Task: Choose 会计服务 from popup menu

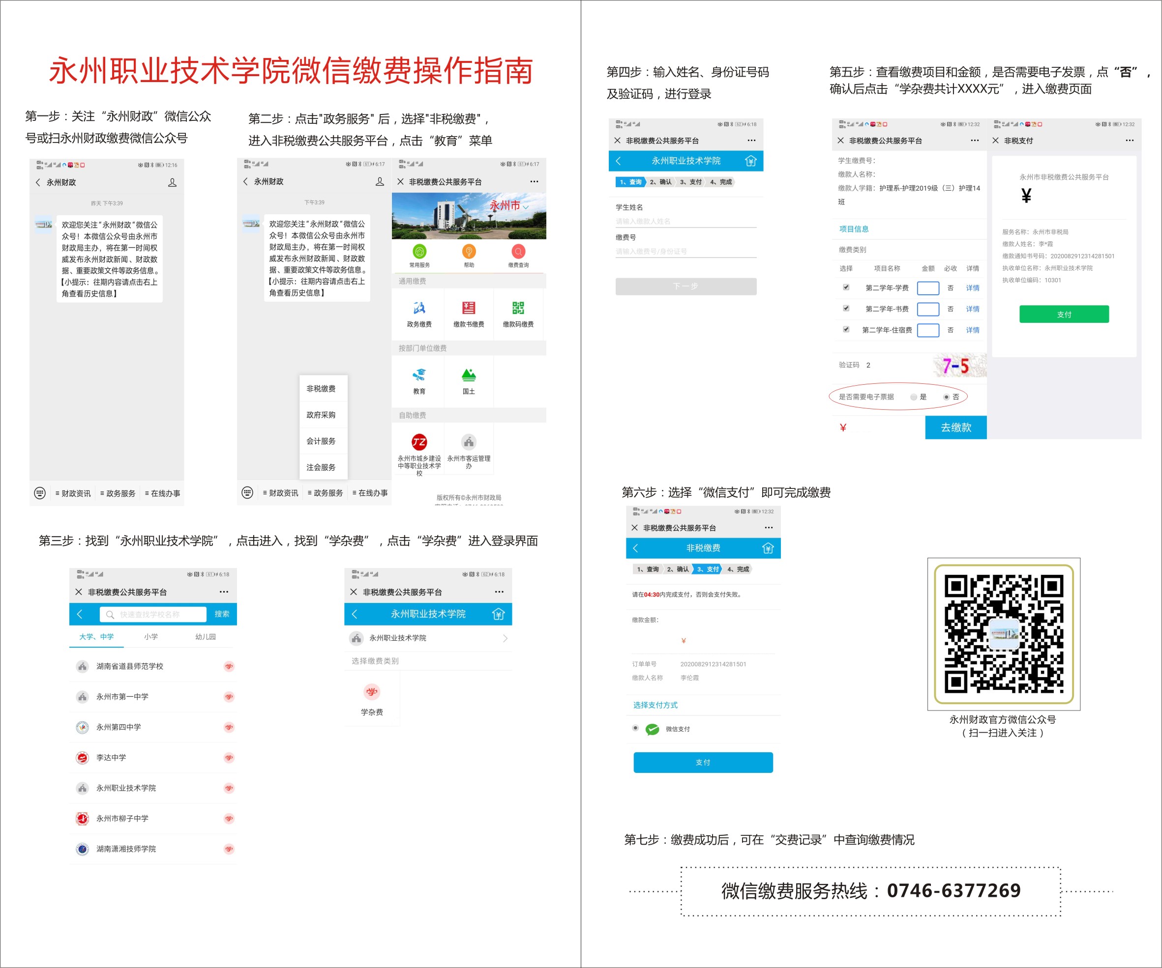Action: (x=323, y=441)
